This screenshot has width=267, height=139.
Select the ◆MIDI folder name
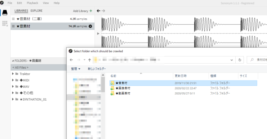(x=25, y=80)
